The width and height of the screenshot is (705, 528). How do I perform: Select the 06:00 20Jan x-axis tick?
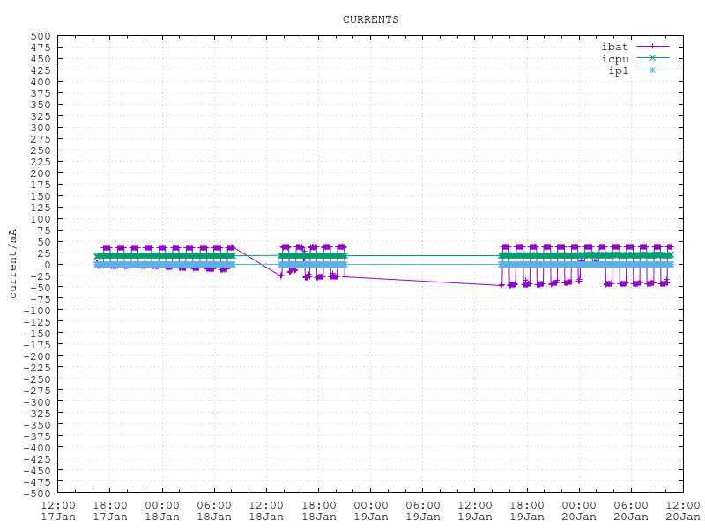(630, 510)
